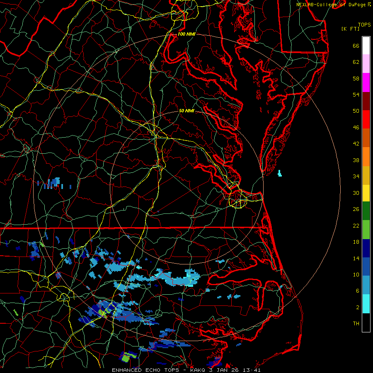The width and height of the screenshot is (373, 373).
Task: Click the dark maroon legend swatch
Action: pyautogui.click(x=366, y=101)
